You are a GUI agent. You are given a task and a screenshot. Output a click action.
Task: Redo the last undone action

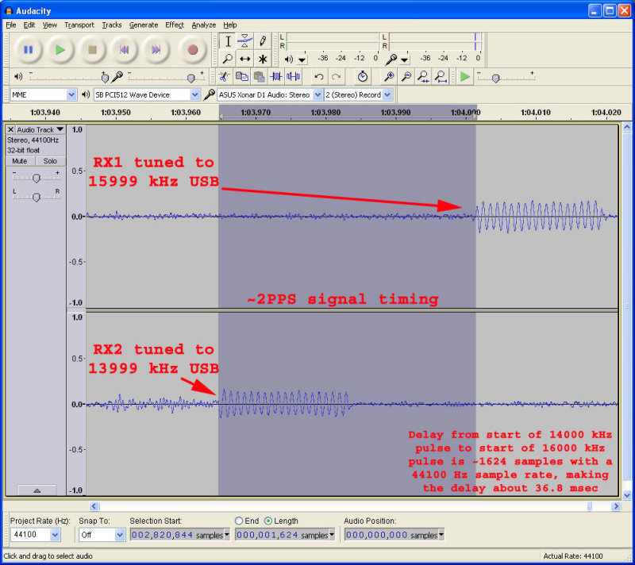click(x=336, y=76)
